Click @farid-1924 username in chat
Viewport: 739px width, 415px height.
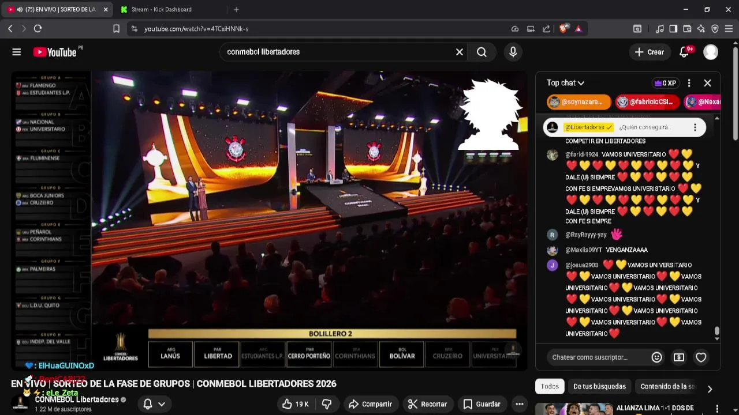click(581, 154)
